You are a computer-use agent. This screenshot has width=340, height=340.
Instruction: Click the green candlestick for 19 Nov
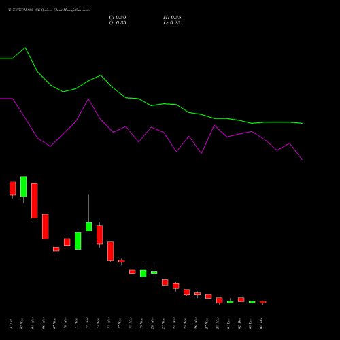[143, 273]
